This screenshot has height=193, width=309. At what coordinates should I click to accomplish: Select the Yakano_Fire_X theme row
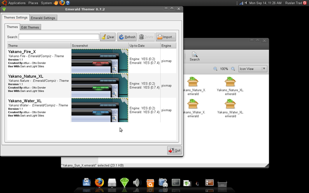tap(92, 61)
